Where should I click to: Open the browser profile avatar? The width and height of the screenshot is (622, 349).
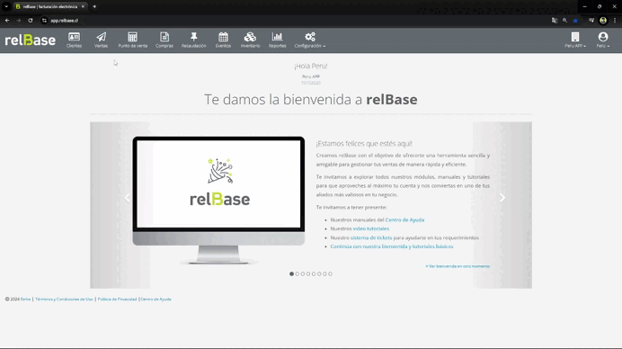(603, 21)
